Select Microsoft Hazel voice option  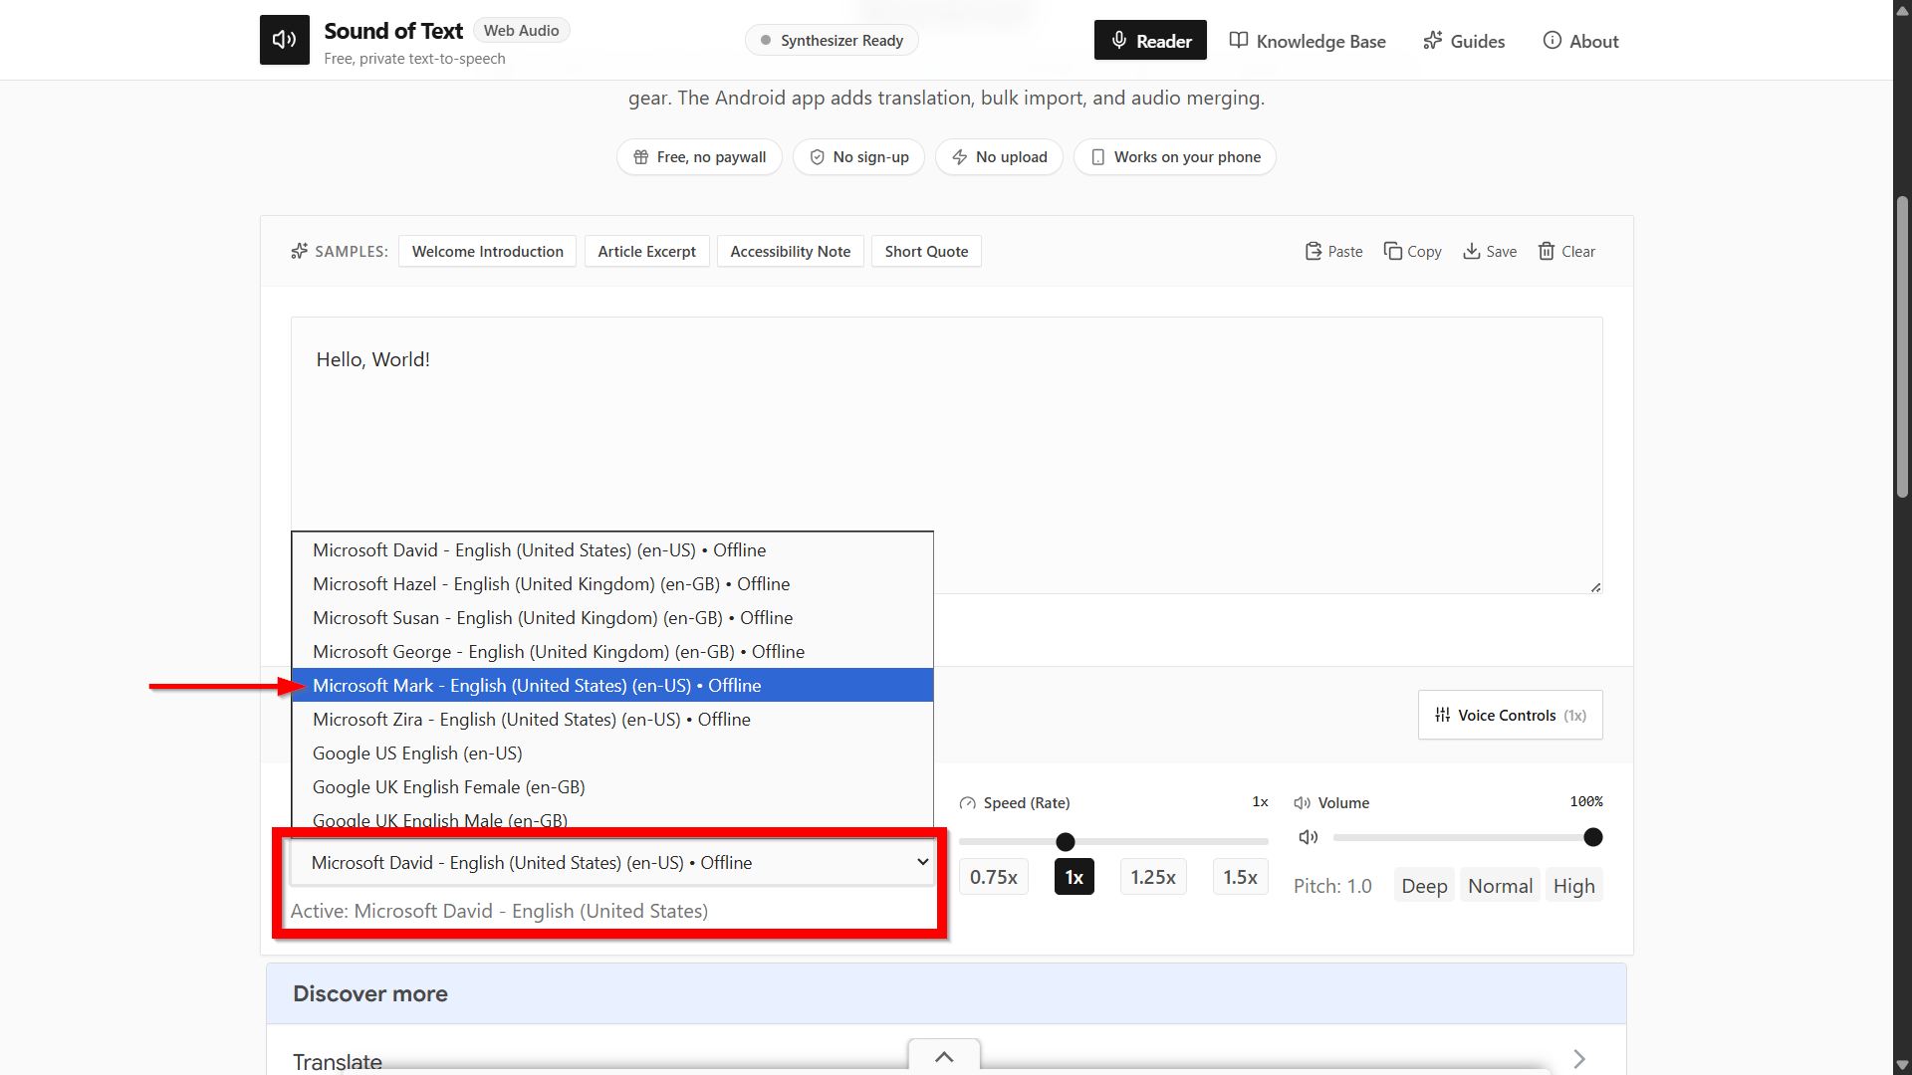tap(612, 584)
